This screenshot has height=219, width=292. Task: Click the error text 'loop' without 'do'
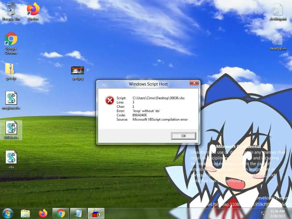146,111
